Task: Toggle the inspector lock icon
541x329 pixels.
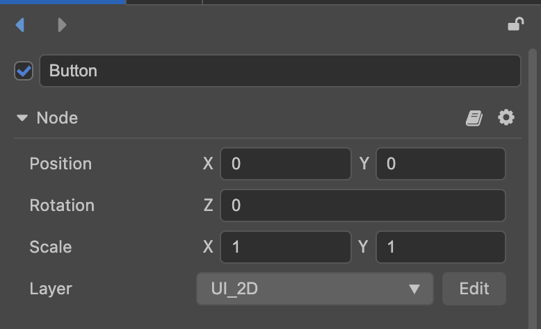Action: click(x=515, y=25)
